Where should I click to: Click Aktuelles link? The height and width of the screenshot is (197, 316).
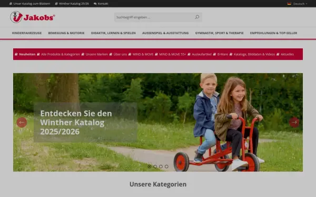point(287,54)
